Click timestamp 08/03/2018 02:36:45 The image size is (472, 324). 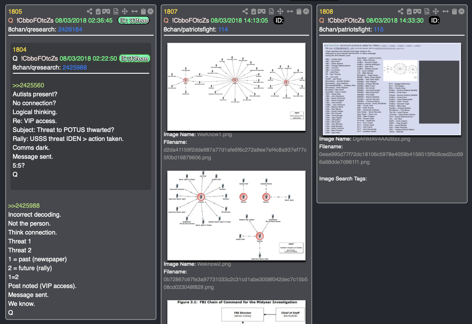pyautogui.click(x=84, y=21)
